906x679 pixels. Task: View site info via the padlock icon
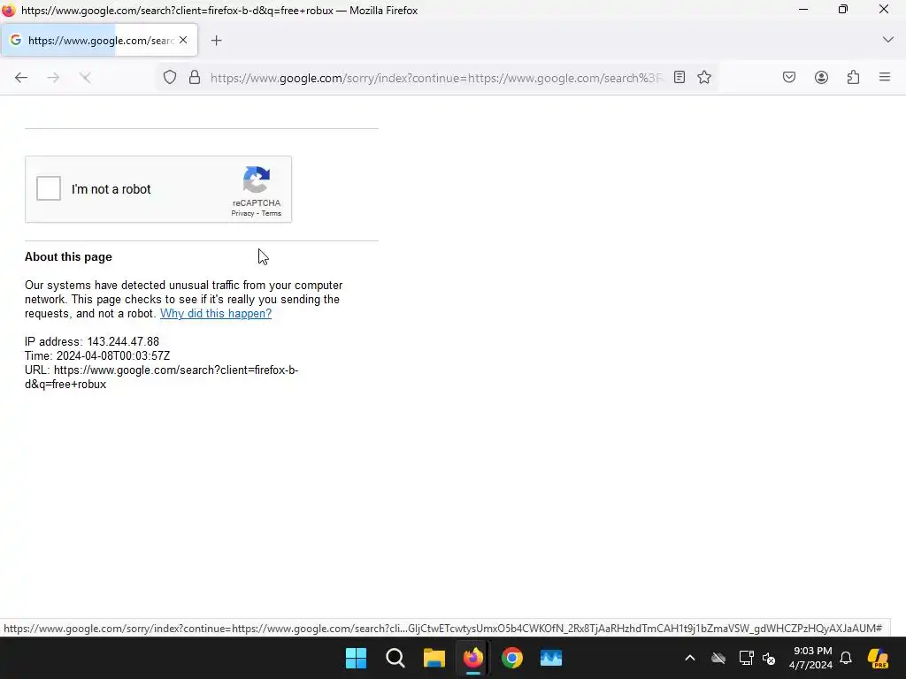point(195,78)
